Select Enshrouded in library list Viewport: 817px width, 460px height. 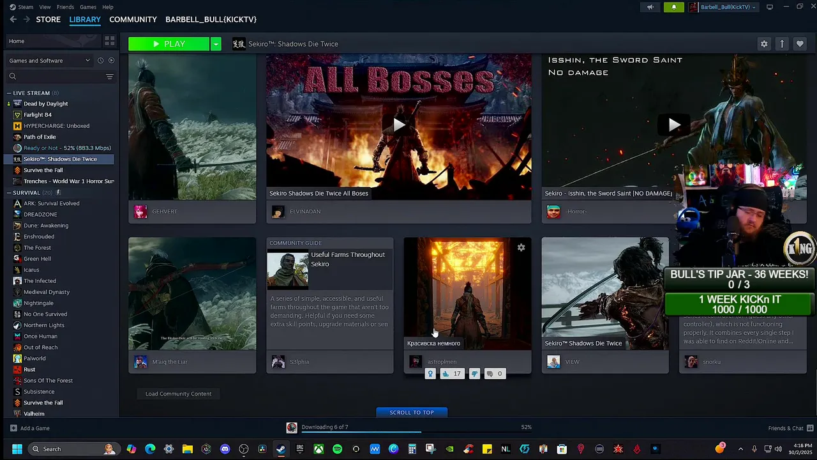39,236
